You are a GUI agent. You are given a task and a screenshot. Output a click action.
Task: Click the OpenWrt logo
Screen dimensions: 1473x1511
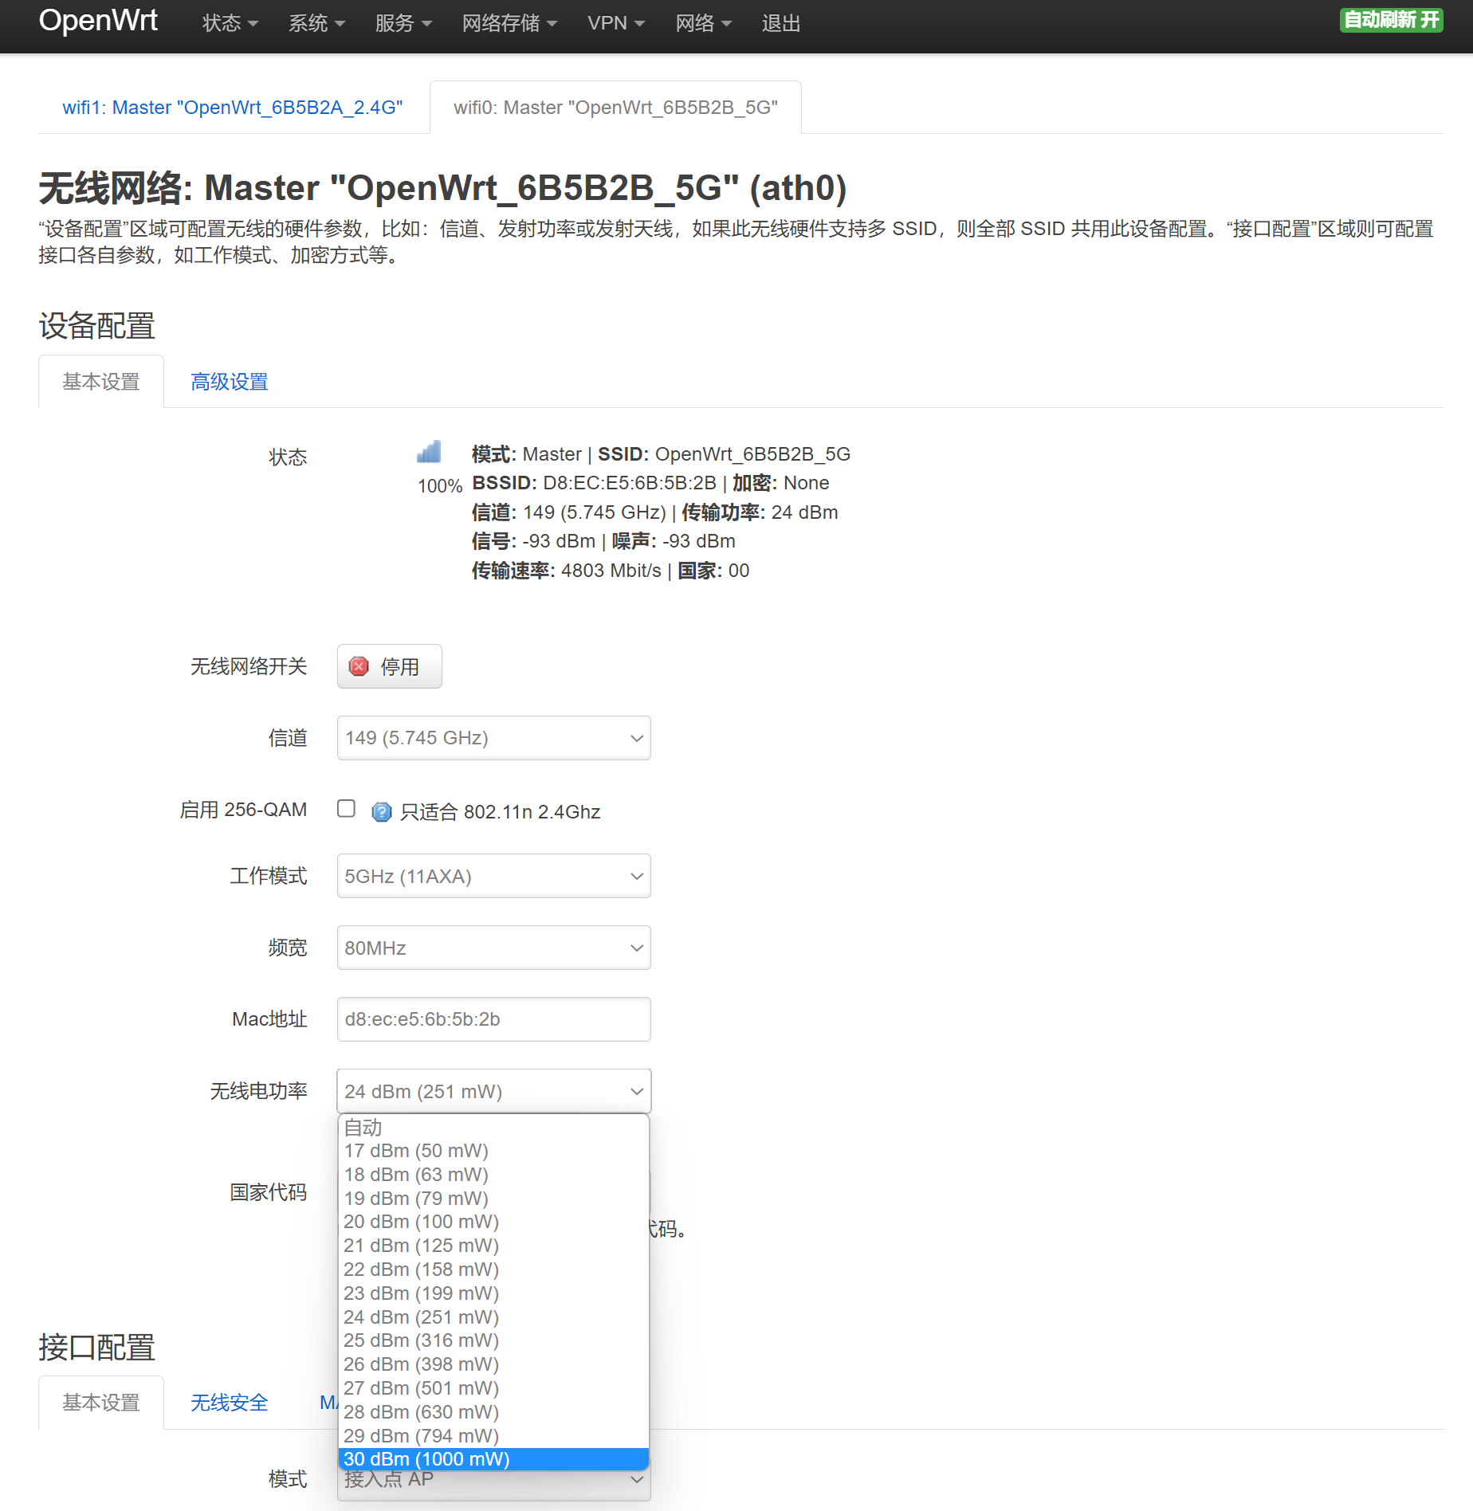(x=98, y=21)
